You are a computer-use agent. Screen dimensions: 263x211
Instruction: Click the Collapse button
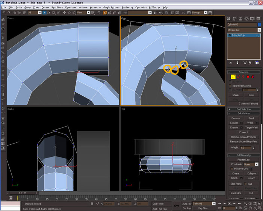pyautogui.click(x=251, y=173)
